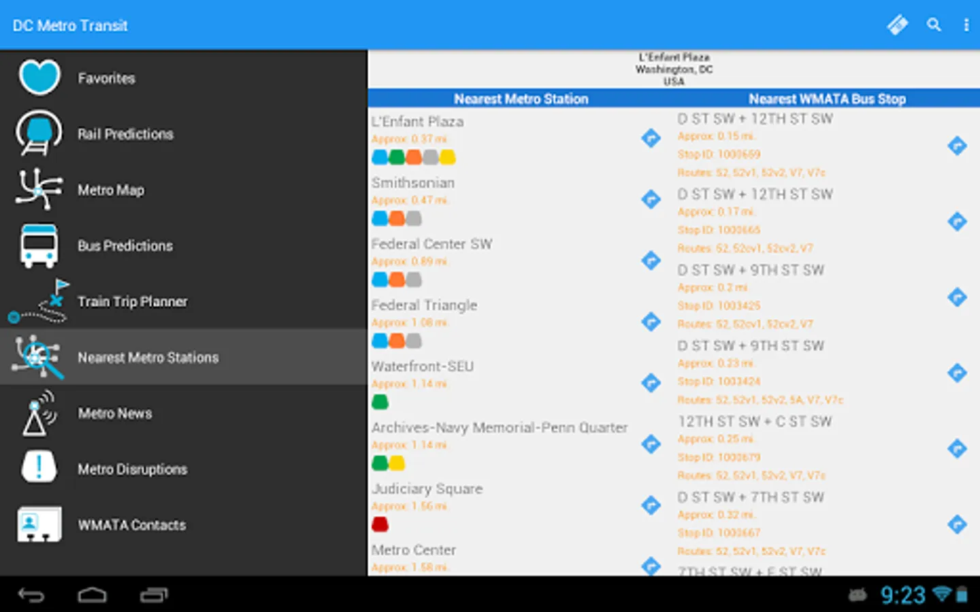Image resolution: width=980 pixels, height=612 pixels.
Task: Tap the Wi-Fi status icon
Action: pos(942,594)
